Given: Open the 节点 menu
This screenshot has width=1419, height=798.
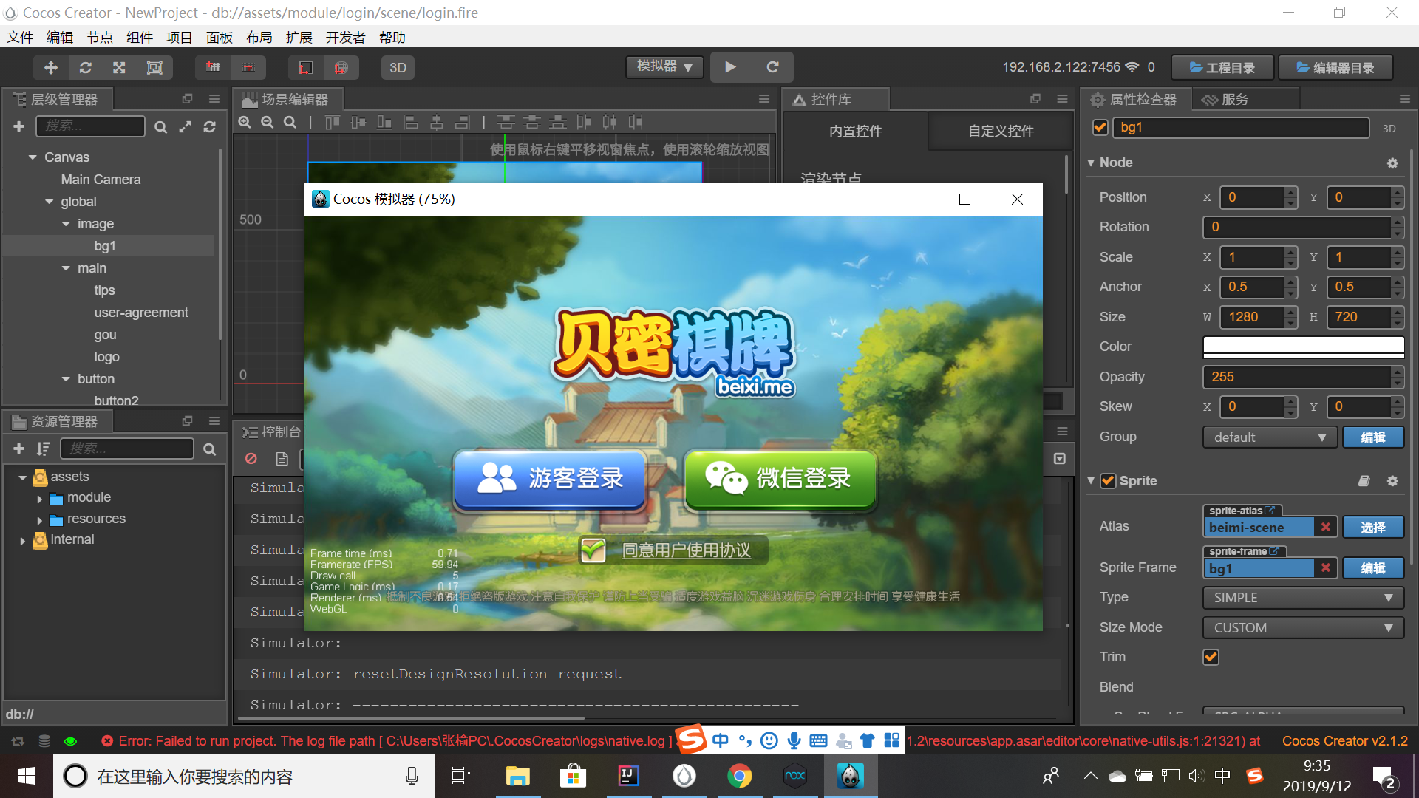Looking at the screenshot, I should (99, 38).
